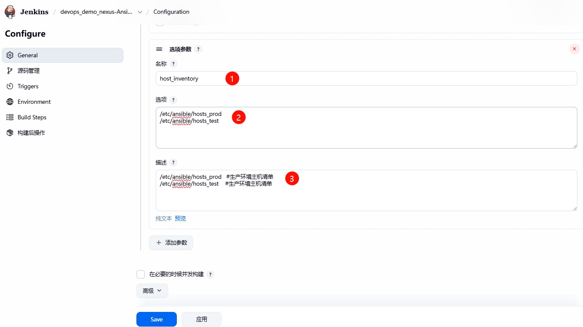Delete the 选项参数 with red X
The width and height of the screenshot is (583, 327).
[574, 49]
